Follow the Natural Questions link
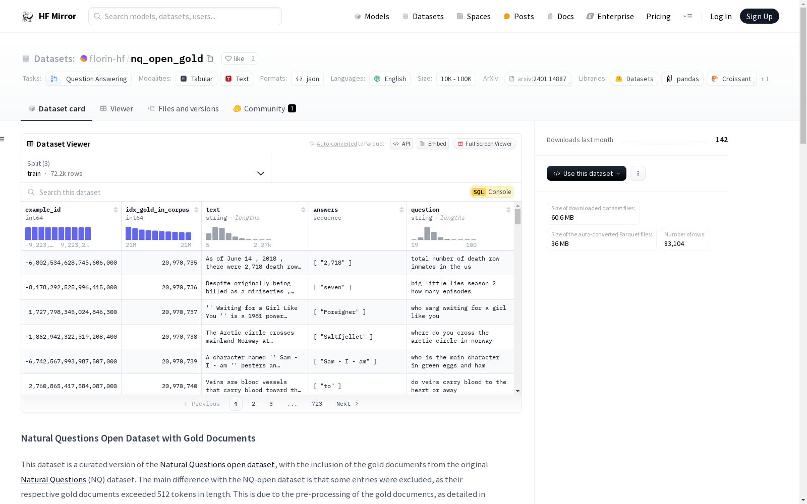Viewport: 807px width, 504px height. (53, 480)
